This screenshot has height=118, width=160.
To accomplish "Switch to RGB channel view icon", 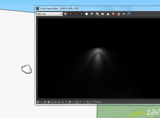I will point(65,14).
